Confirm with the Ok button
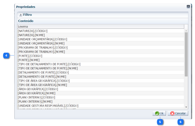The image size is (195, 126). (x=159, y=113)
